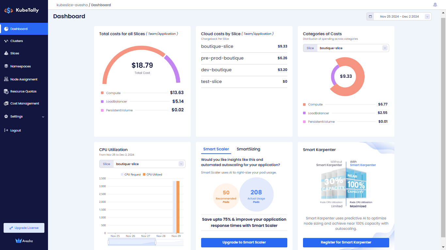Image resolution: width=446 pixels, height=250 pixels.
Task: Click Compute salmon swatch in Total costs legend
Action: pyautogui.click(x=102, y=93)
